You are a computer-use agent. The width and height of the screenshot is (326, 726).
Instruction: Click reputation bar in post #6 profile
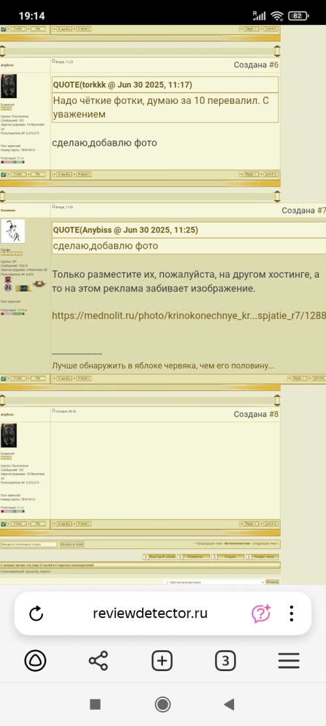pos(12,162)
